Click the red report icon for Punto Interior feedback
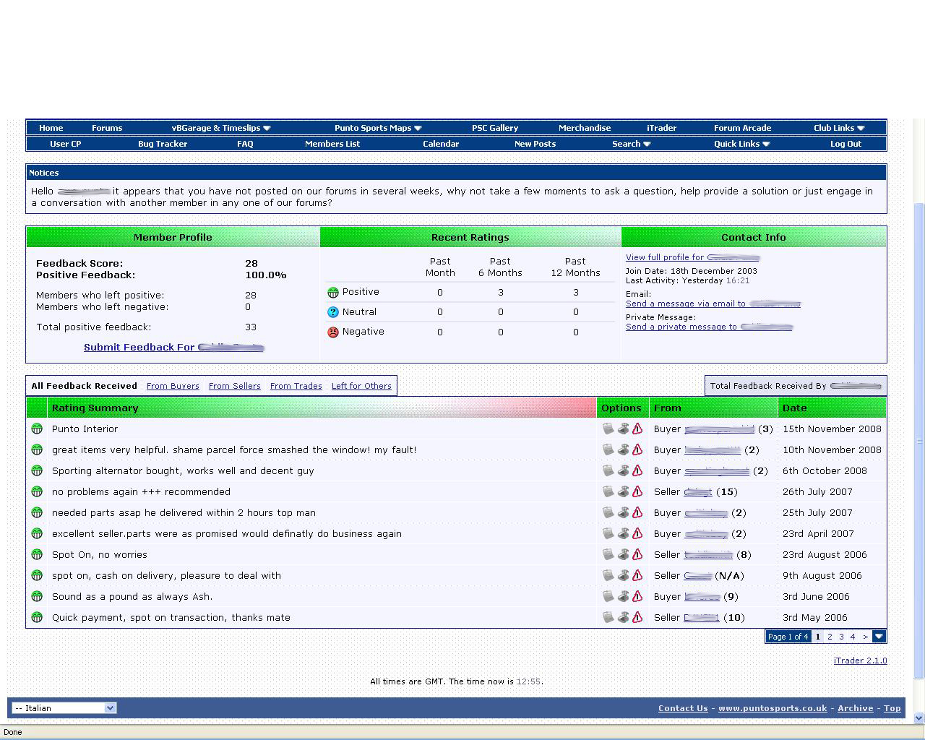This screenshot has height=740, width=925. pos(637,429)
